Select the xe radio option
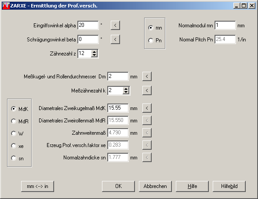This screenshot has height=199, width=258. pos(14,146)
